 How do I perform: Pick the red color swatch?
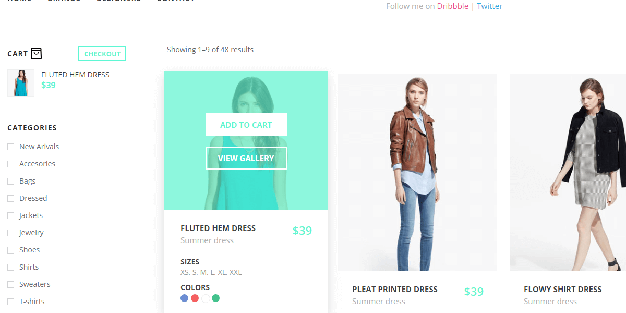click(195, 298)
